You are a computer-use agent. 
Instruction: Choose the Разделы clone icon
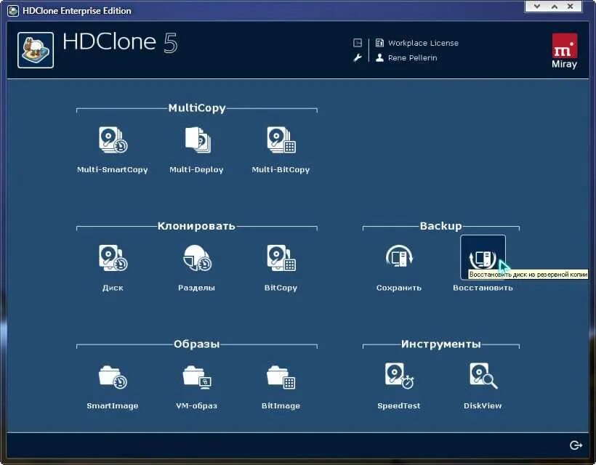[x=197, y=258]
